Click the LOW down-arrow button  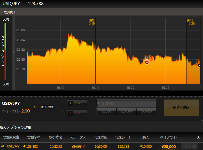tap(77, 113)
